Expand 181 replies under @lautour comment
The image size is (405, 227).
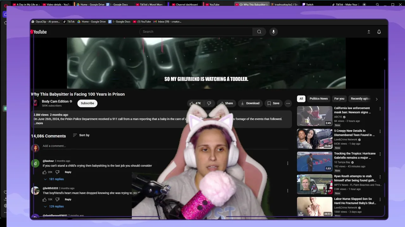(54, 179)
